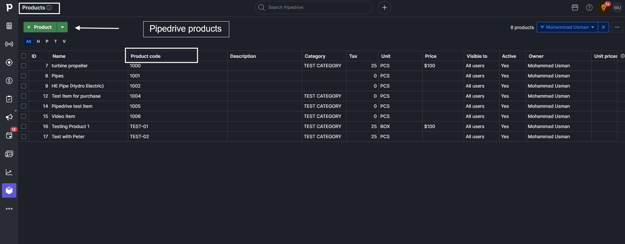Open the Leads sidebar icon
Image resolution: width=625 pixels, height=244 pixels.
(x=9, y=26)
